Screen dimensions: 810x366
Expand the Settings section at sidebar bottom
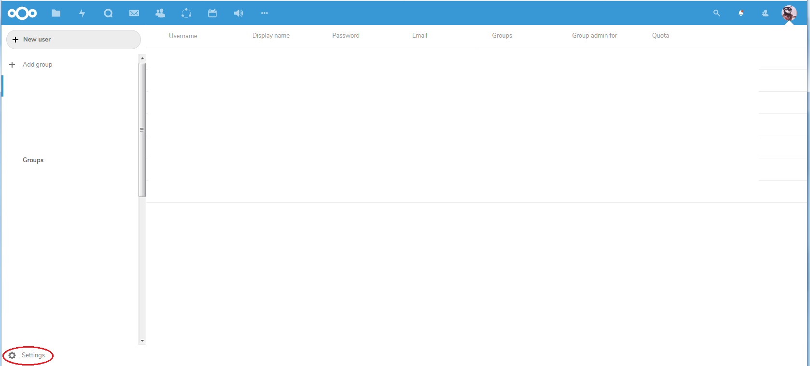pos(28,355)
